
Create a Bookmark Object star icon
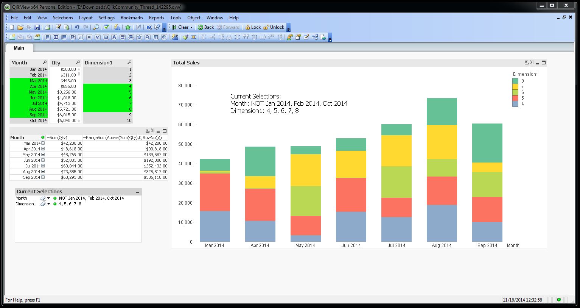pyautogui.click(x=139, y=37)
